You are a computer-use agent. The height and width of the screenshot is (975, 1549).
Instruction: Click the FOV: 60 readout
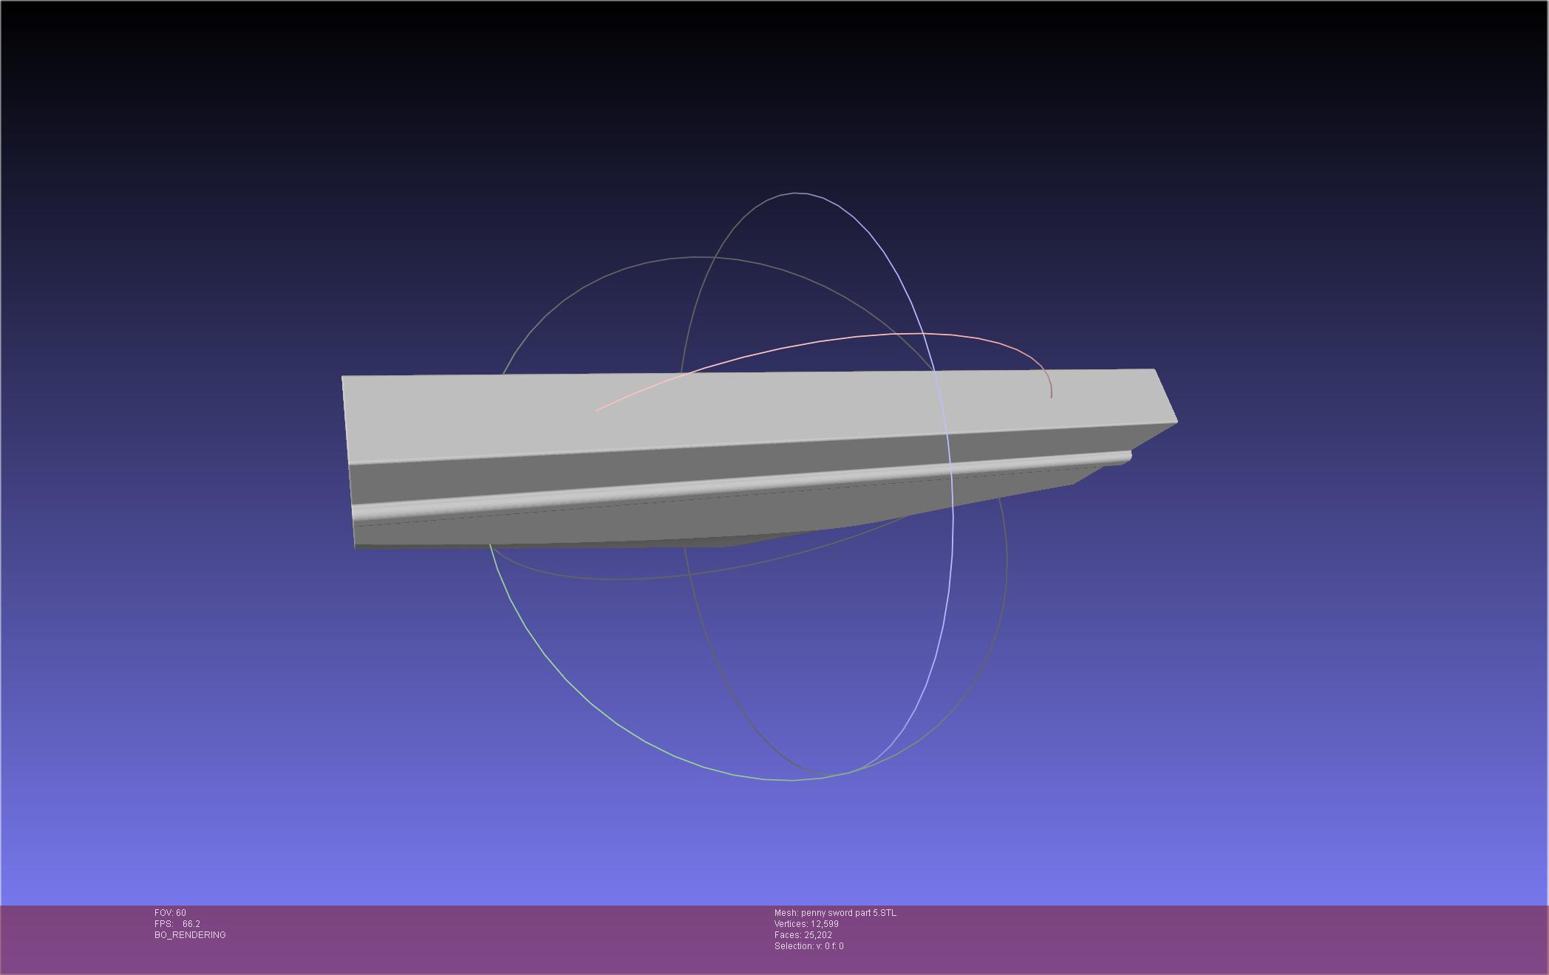(170, 913)
